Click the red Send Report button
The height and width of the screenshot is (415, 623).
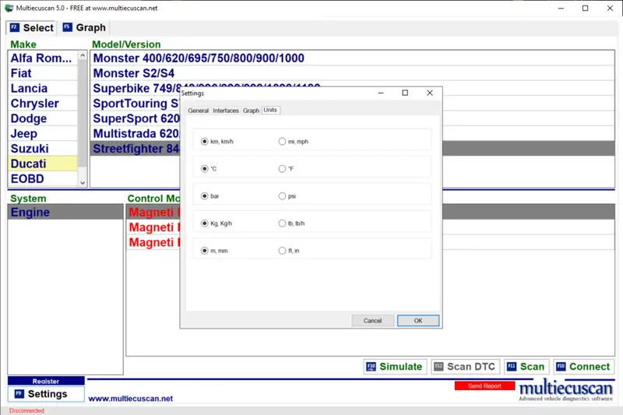tap(484, 385)
